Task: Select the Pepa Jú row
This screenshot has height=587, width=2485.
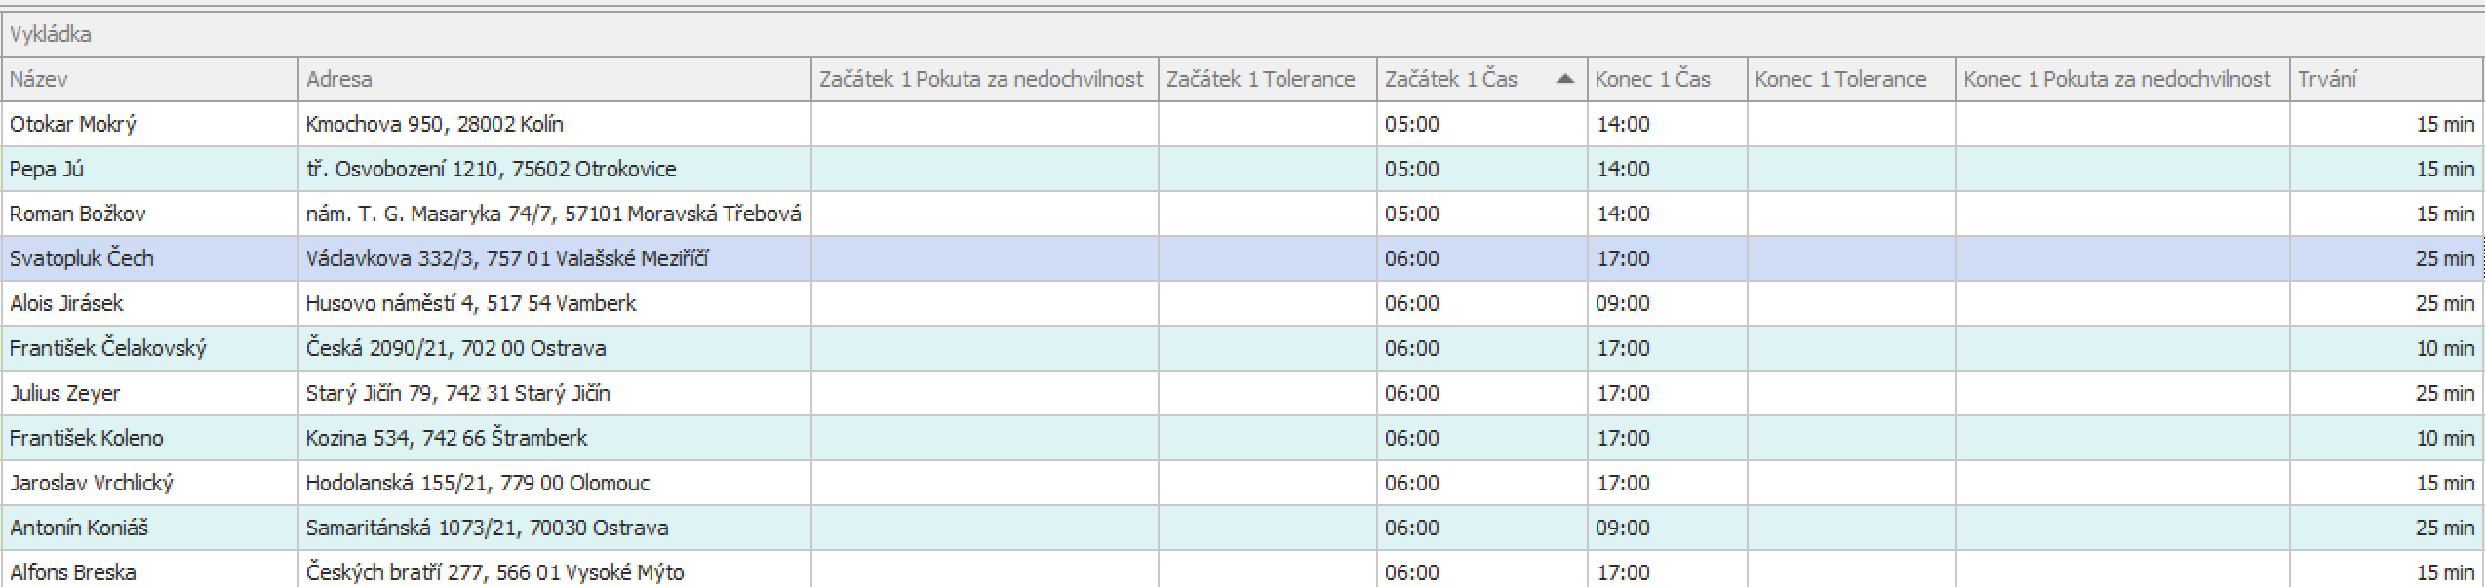Action: coord(1242,169)
